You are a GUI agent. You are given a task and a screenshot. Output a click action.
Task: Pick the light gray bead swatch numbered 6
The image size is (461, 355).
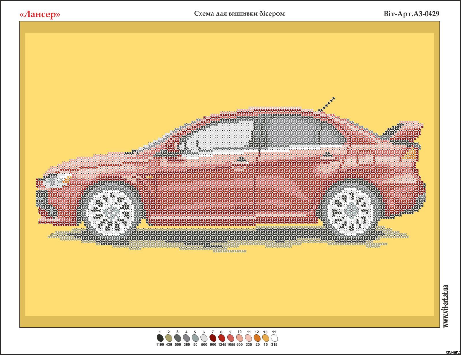coord(204,338)
